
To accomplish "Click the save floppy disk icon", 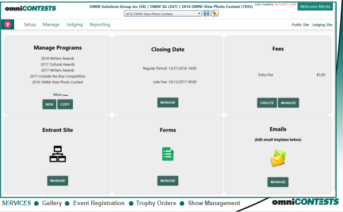I will [206, 13].
